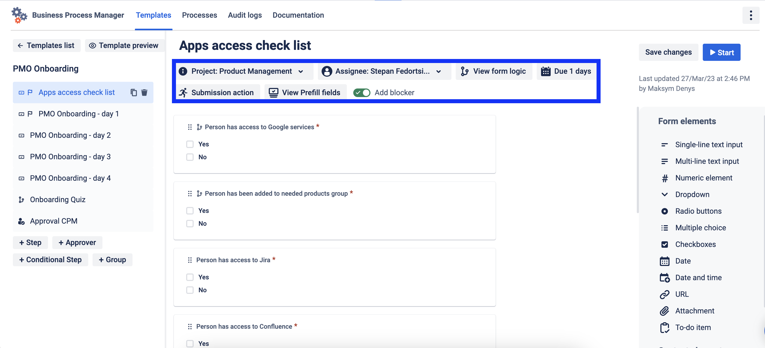
Task: Click the Form elements panel scrollbar
Action: pyautogui.click(x=638, y=160)
